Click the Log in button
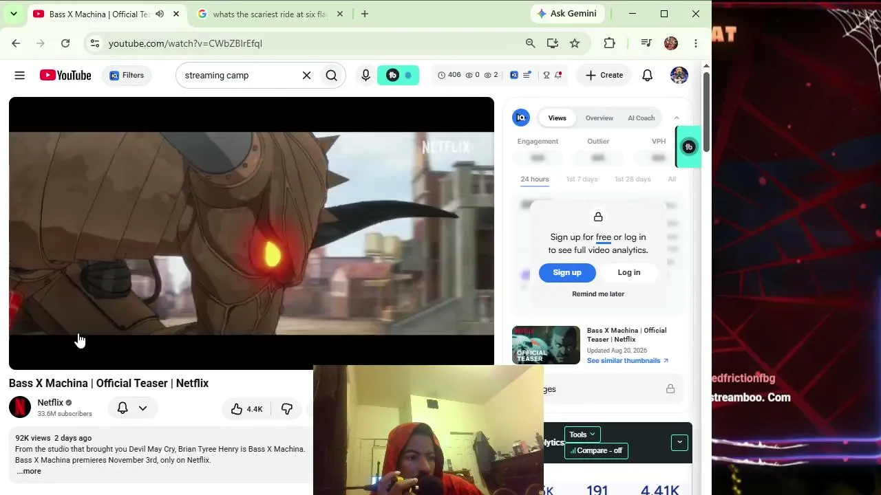Screen dimensions: 881x495 [x=629, y=273]
